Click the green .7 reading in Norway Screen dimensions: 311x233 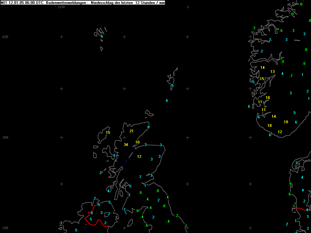(x=291, y=76)
